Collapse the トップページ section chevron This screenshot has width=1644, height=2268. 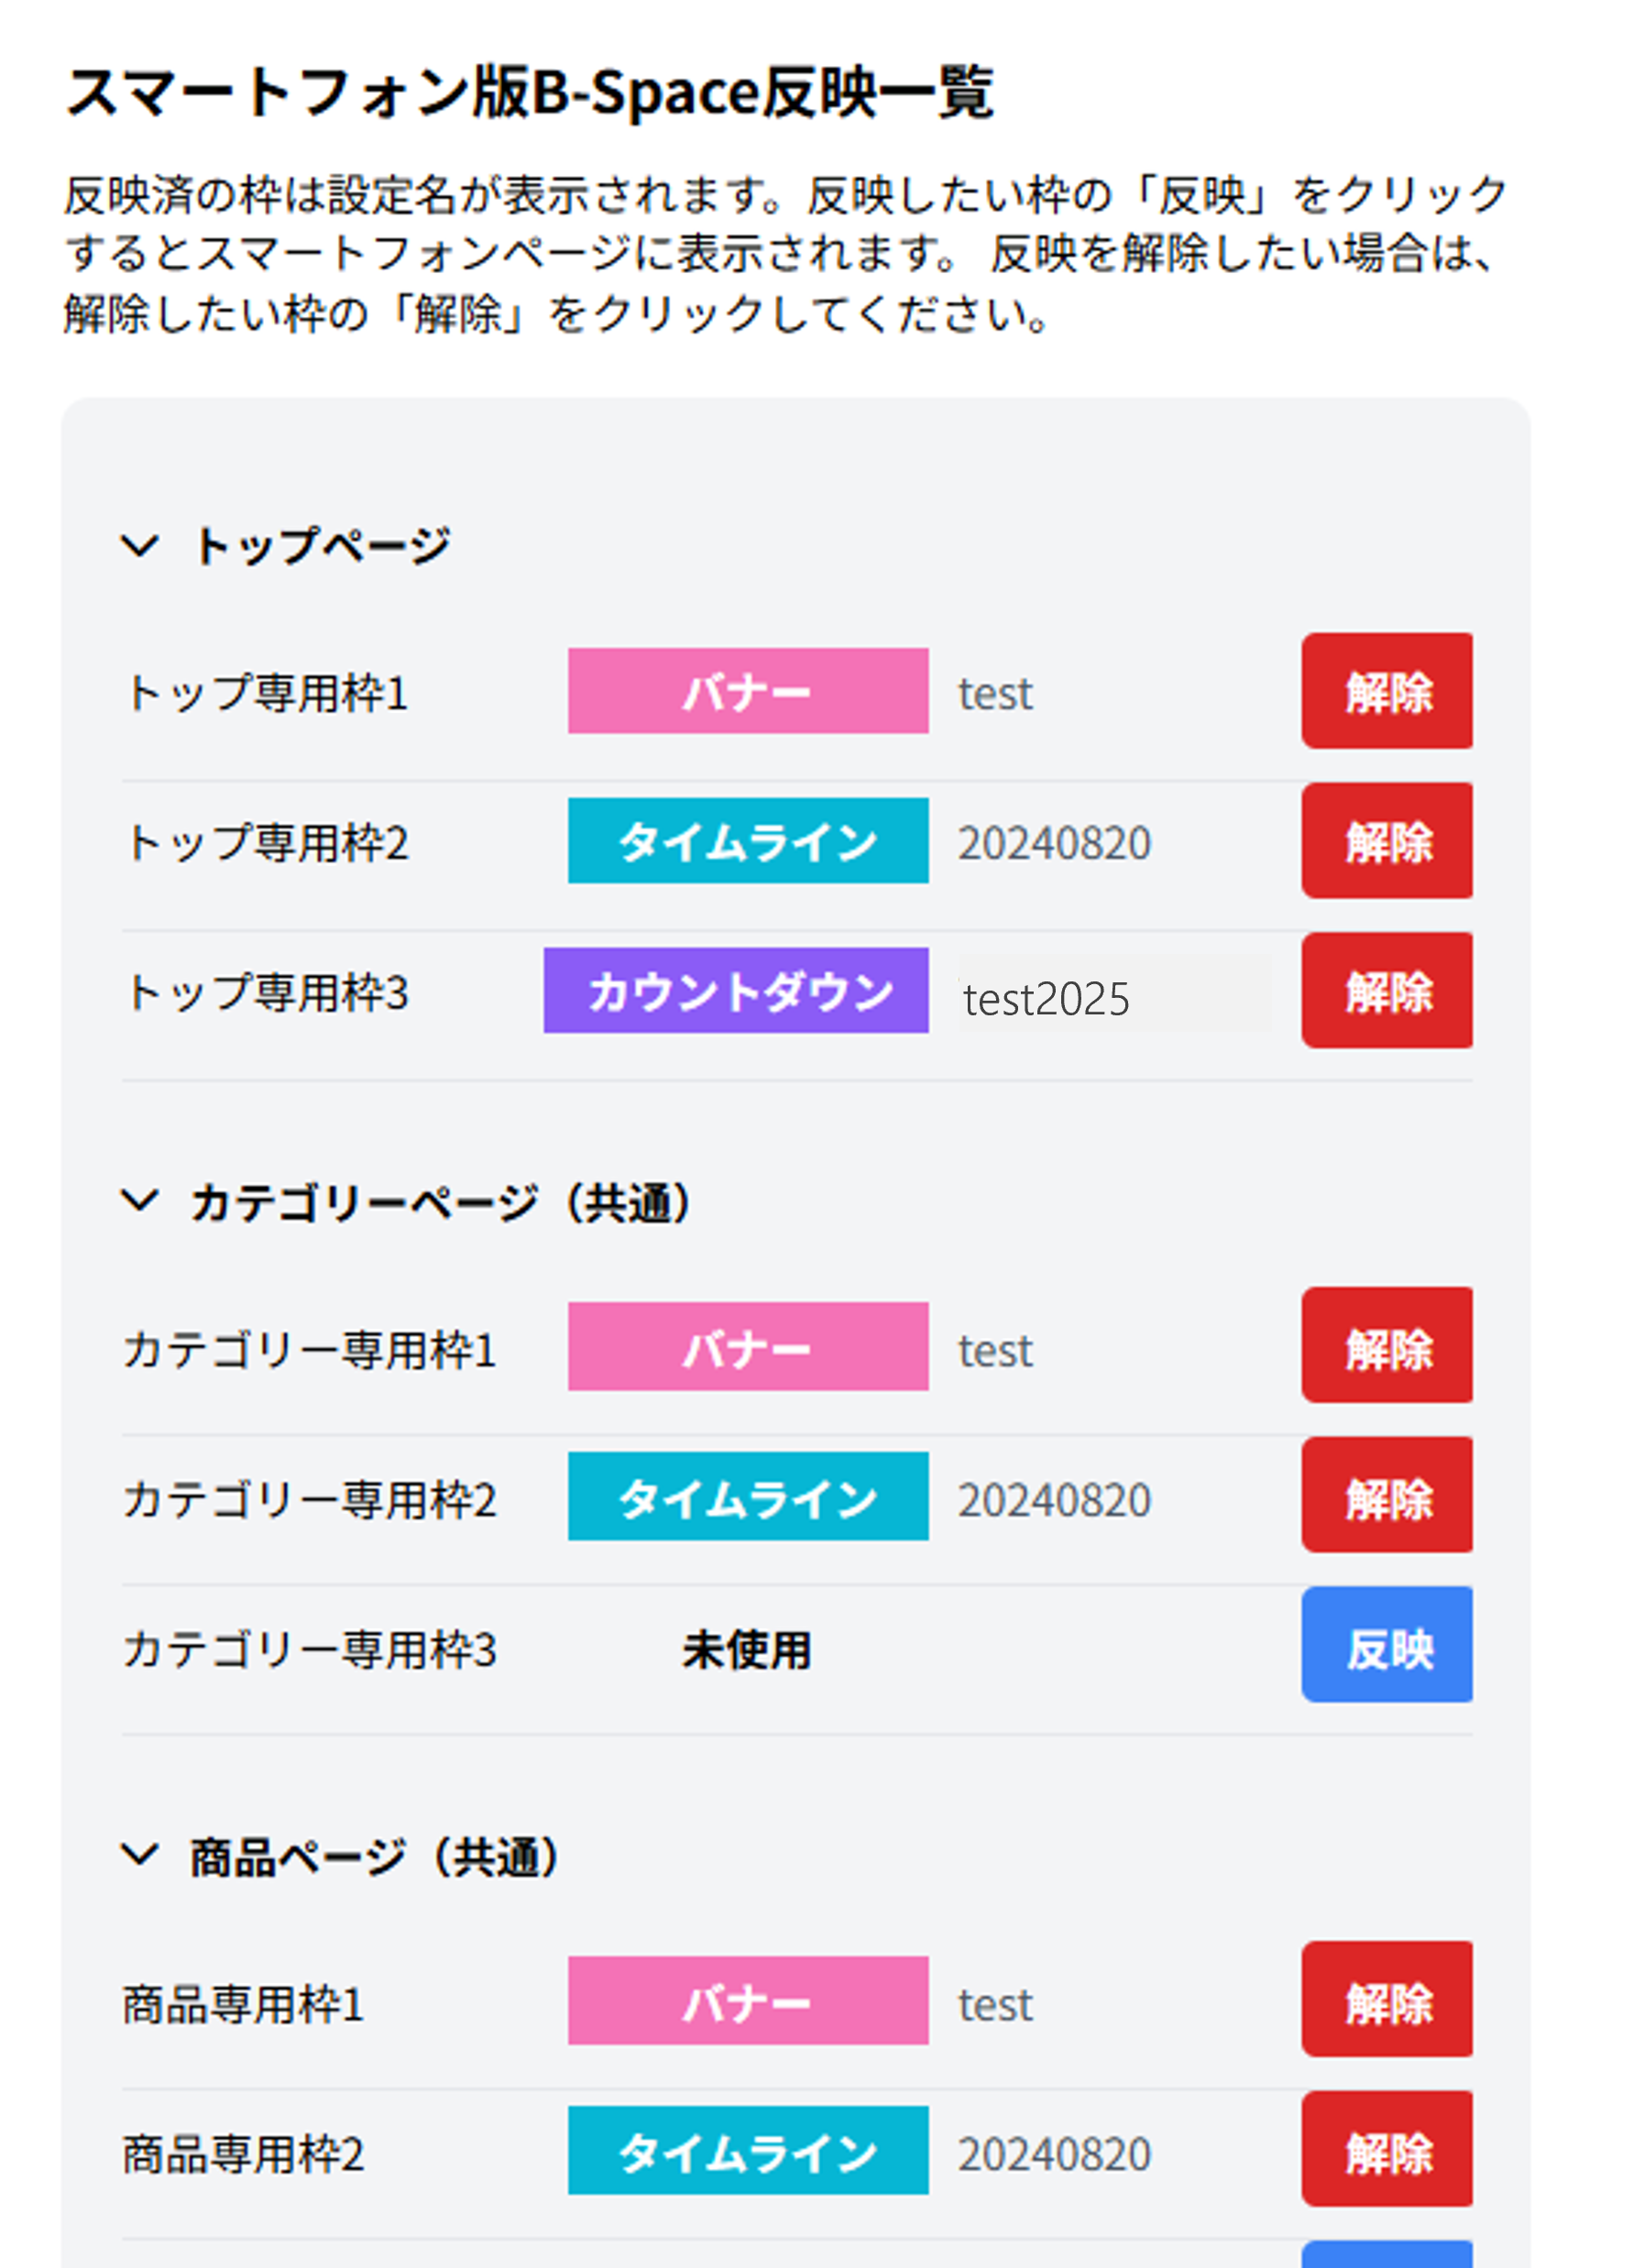click(x=139, y=546)
